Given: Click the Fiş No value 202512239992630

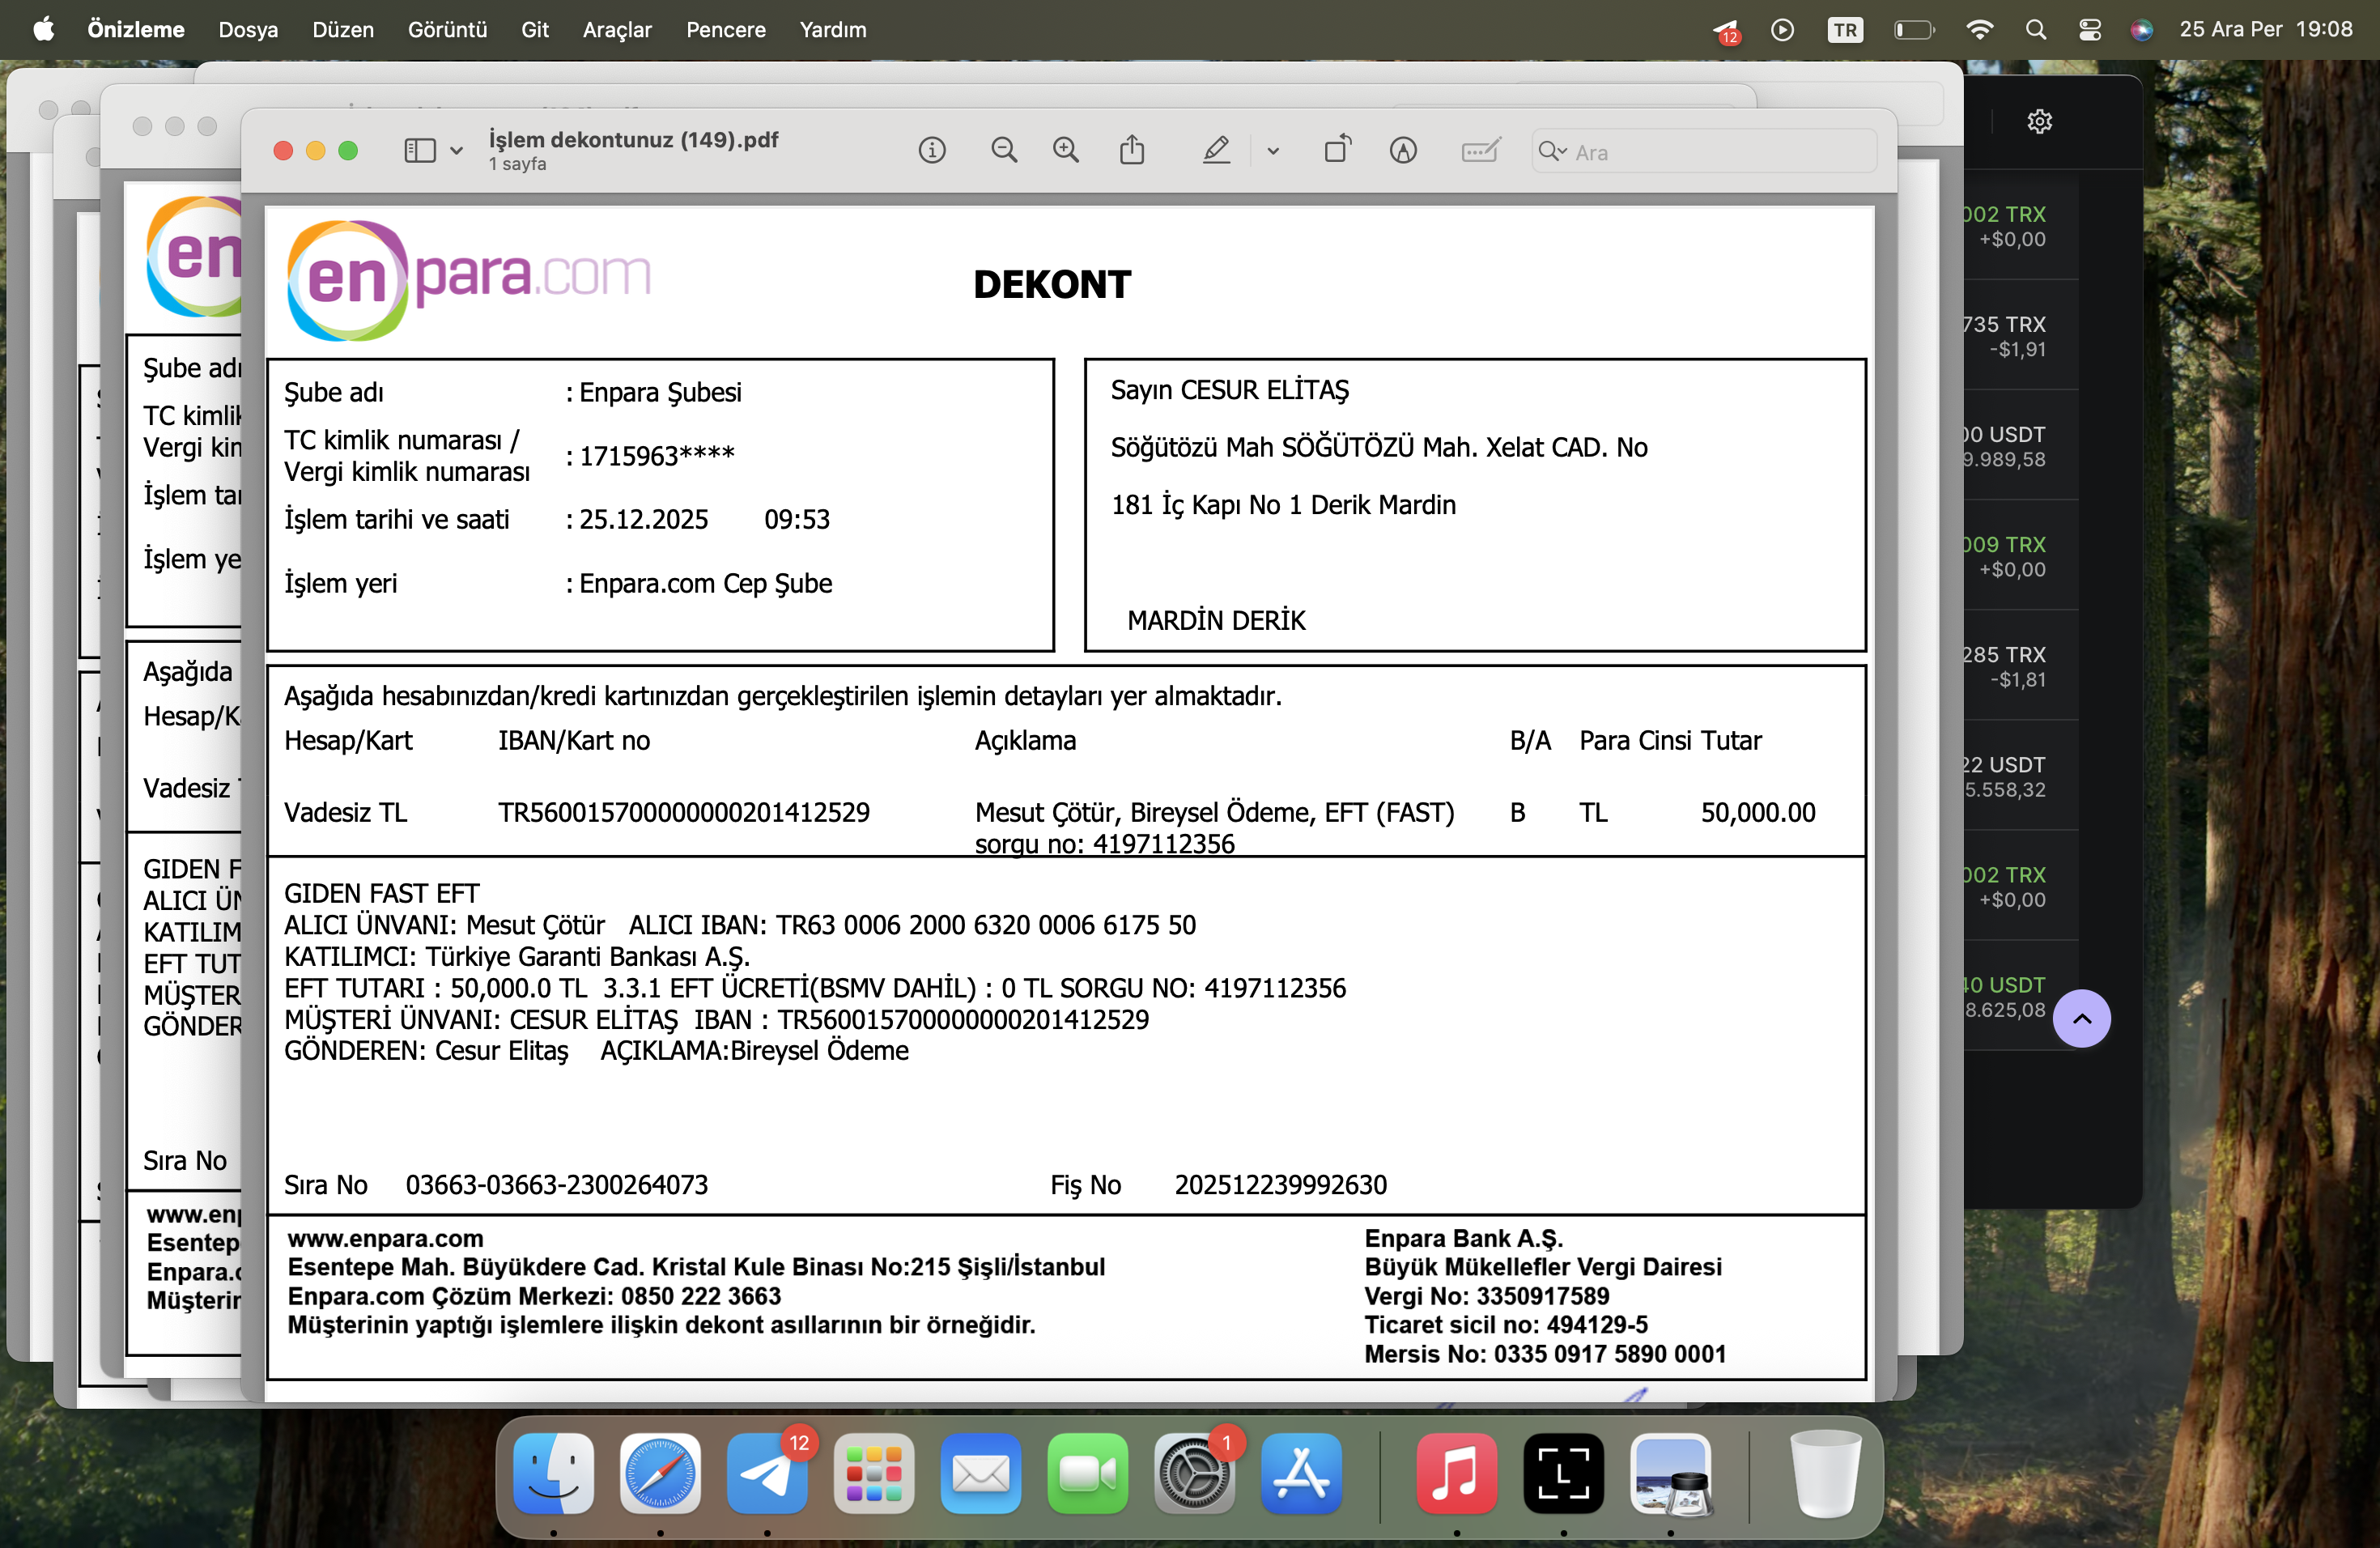Looking at the screenshot, I should [1280, 1185].
